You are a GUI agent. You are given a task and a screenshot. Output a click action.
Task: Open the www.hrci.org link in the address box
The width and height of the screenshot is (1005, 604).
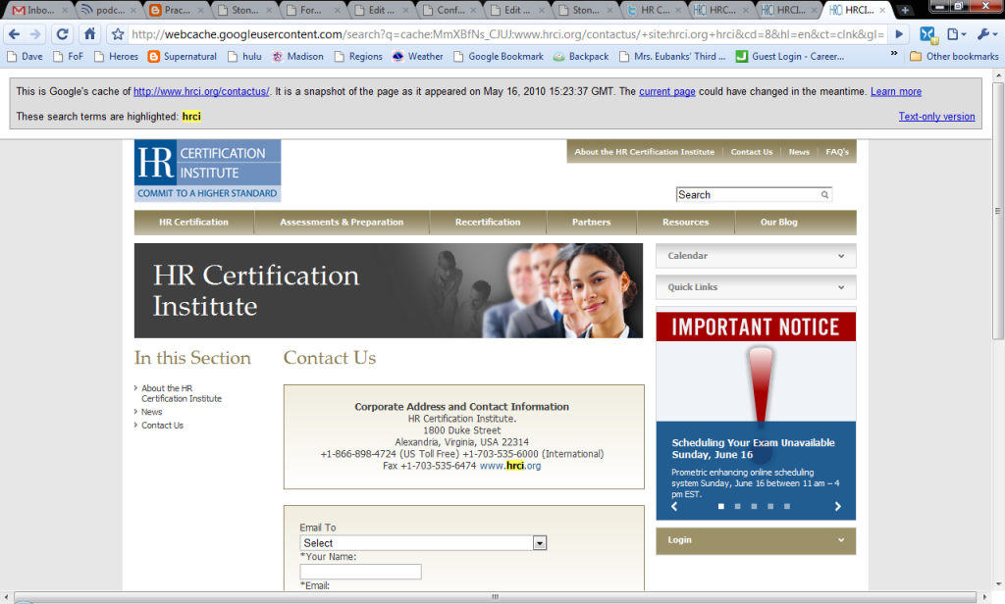click(510, 466)
